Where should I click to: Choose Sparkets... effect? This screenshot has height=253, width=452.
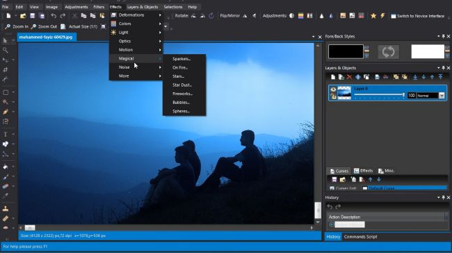click(184, 59)
